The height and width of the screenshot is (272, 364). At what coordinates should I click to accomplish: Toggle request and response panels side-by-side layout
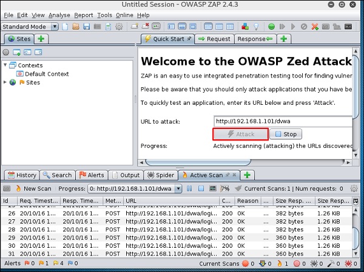coord(230,27)
